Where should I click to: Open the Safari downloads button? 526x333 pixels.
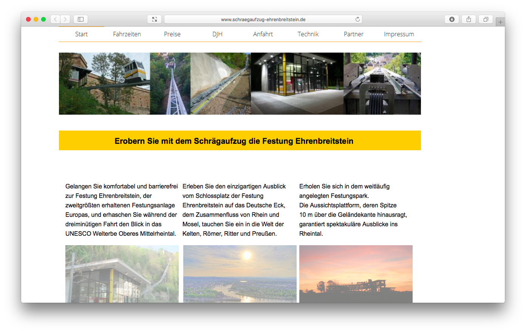tap(452, 19)
